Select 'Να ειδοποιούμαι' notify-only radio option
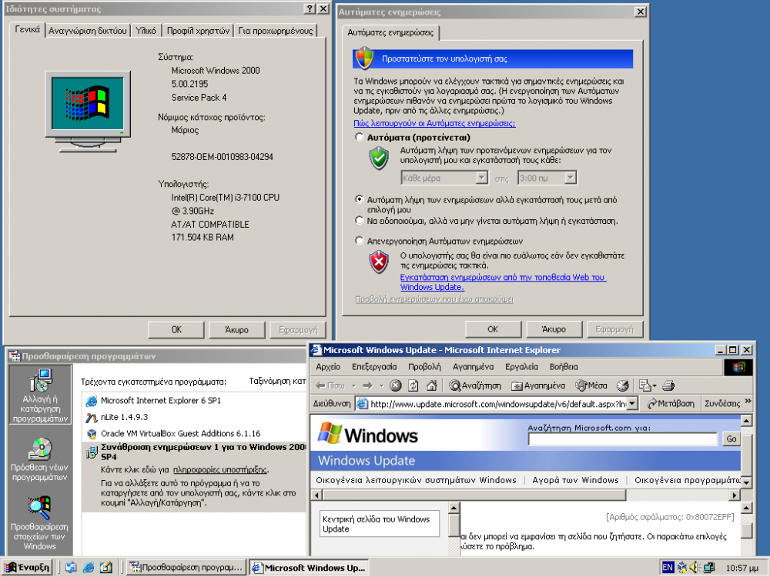The height and width of the screenshot is (577, 770). 360,221
